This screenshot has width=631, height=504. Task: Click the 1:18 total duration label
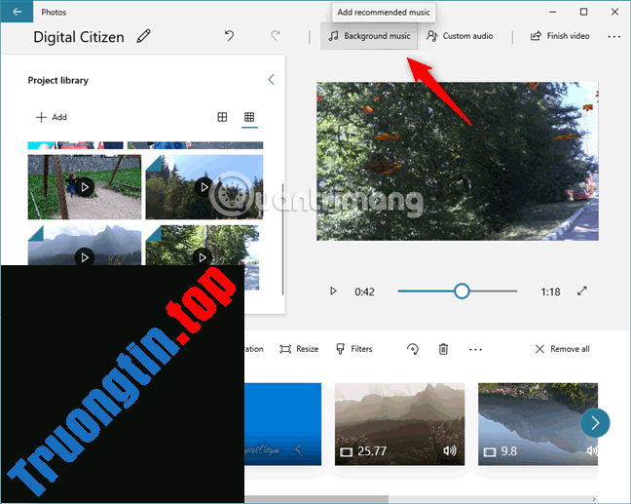(550, 291)
